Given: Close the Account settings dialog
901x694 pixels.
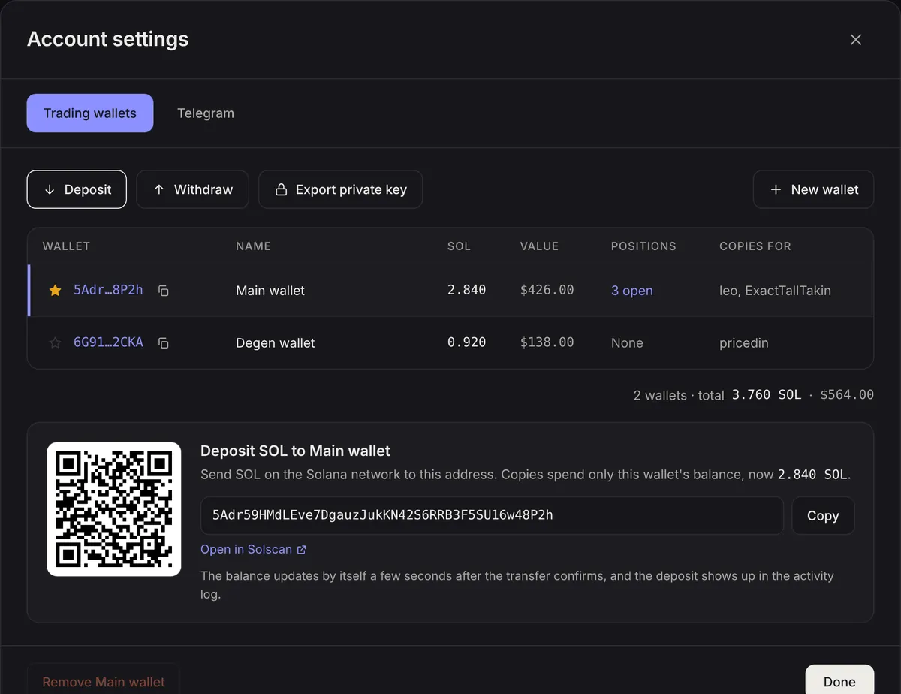Looking at the screenshot, I should pos(855,40).
